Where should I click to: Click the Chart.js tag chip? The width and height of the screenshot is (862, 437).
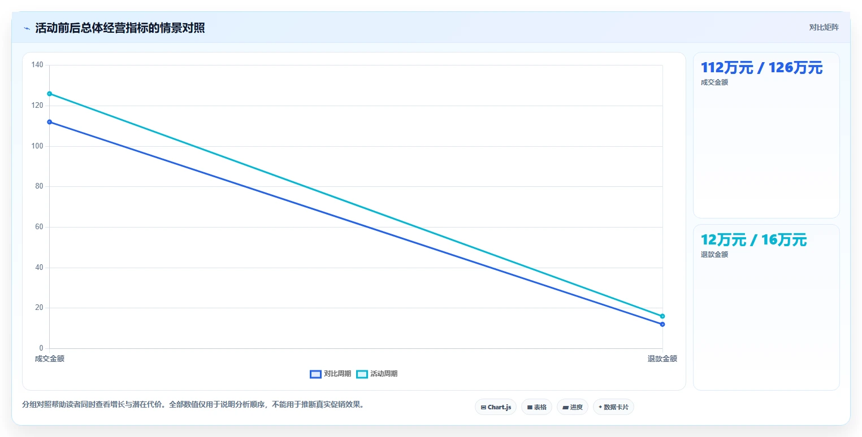coord(496,407)
